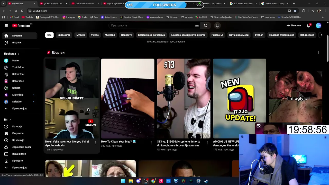This screenshot has height=185, width=329.
Task: Expand Прикажи још under subscriptions
Action: [20, 108]
